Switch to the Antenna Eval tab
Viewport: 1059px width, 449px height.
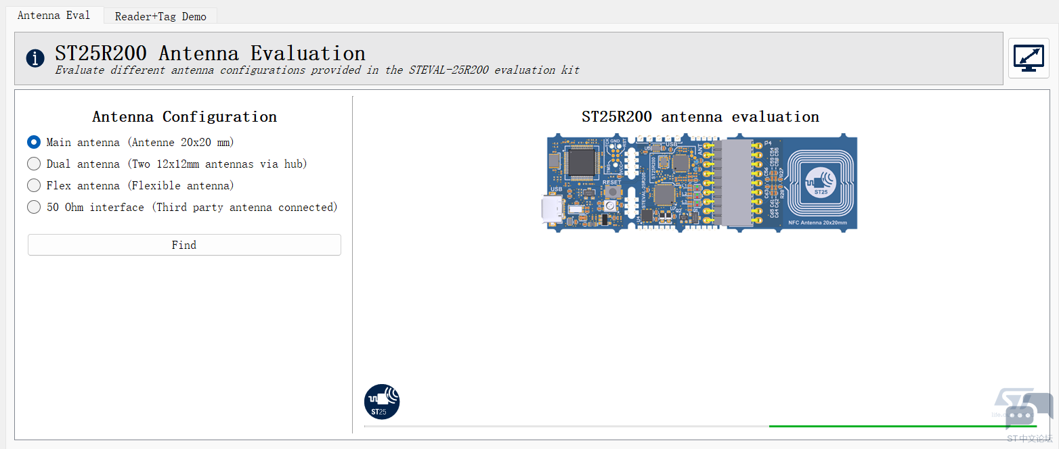(x=53, y=16)
